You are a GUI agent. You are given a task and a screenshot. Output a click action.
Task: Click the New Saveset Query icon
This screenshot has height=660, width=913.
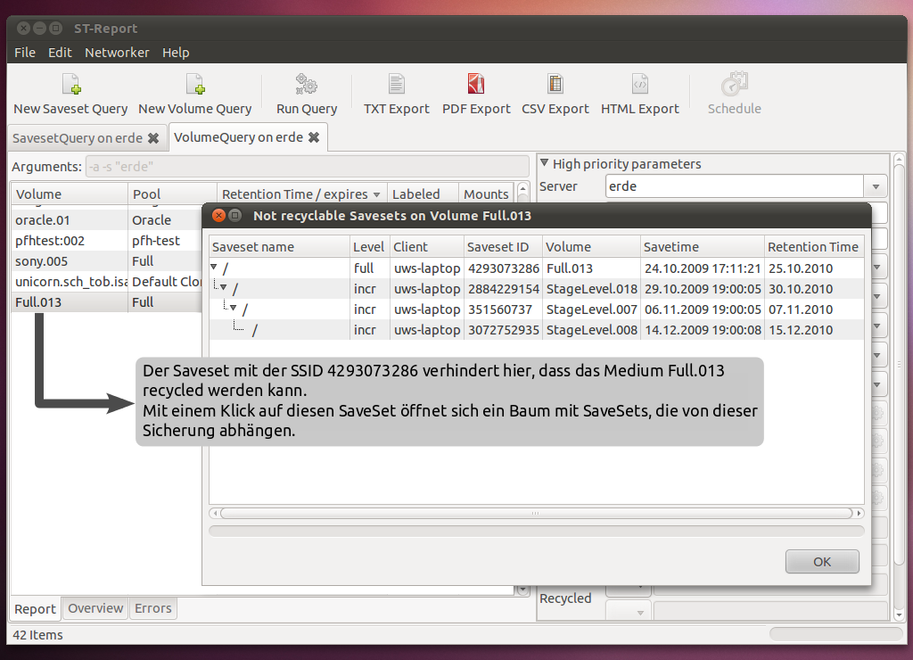pyautogui.click(x=71, y=85)
